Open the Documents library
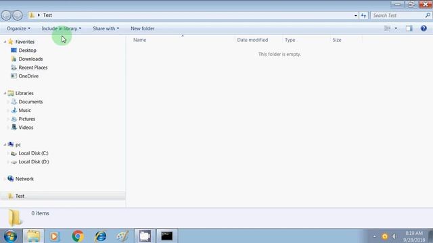The width and height of the screenshot is (433, 243). 30,102
